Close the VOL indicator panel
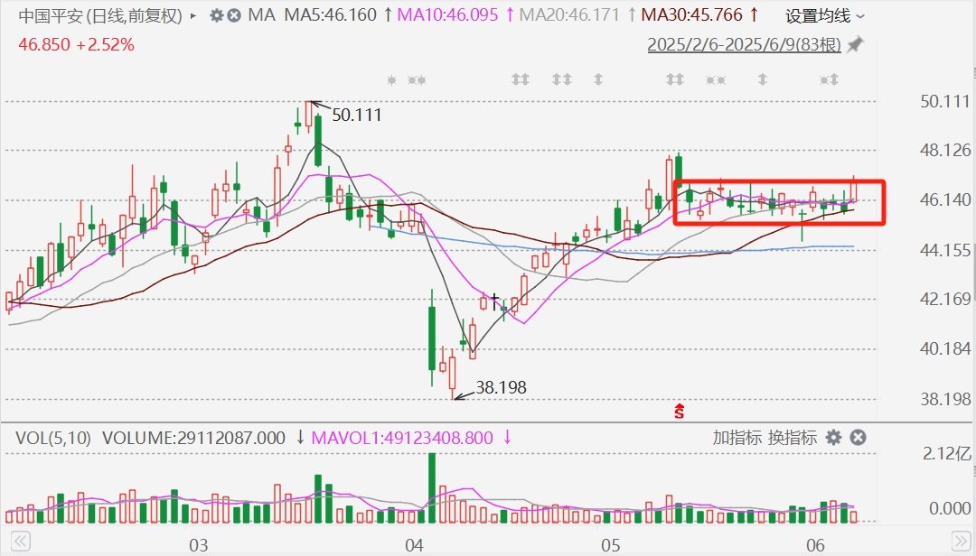Screen dimensions: 976x556 tap(858, 437)
